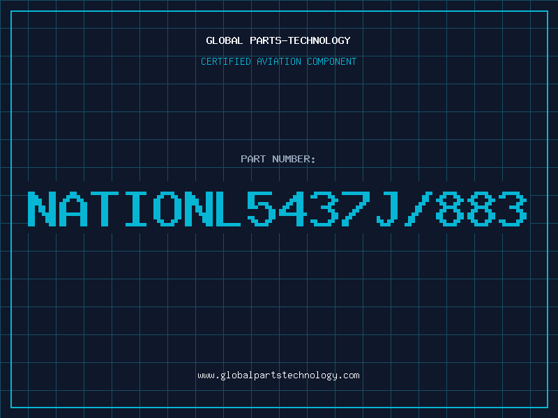558x418 pixels.
Task: Click the GLOBAL PARTS-TECHNOLOGY heading
Action: tap(278, 40)
